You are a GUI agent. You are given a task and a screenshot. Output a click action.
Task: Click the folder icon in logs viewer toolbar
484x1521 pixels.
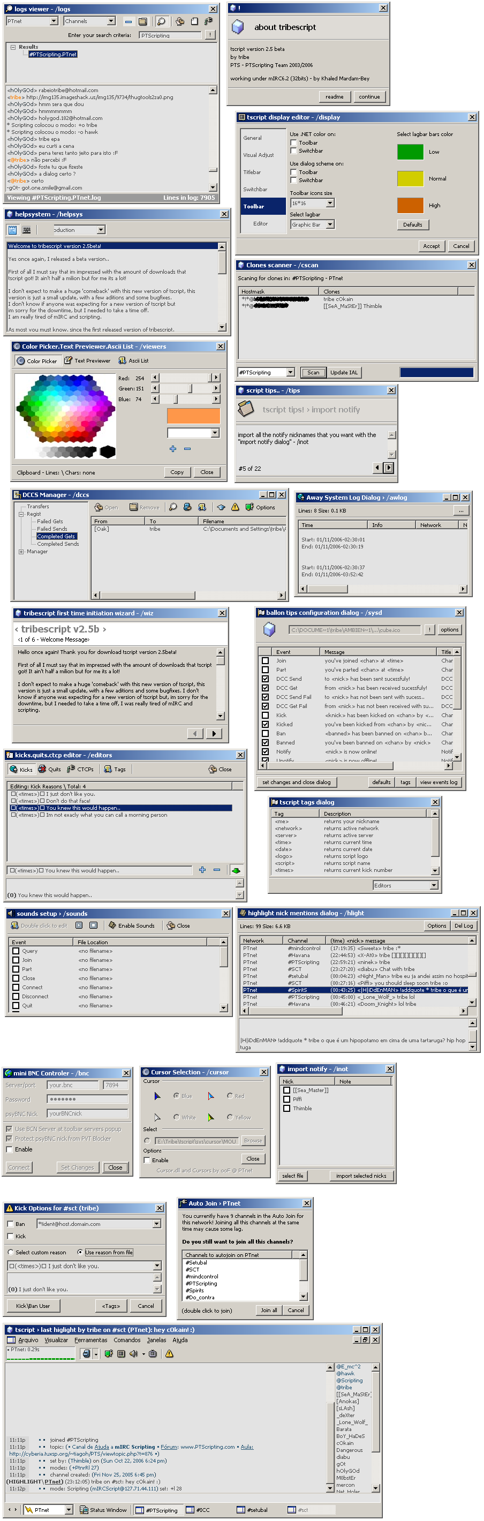[x=143, y=21]
